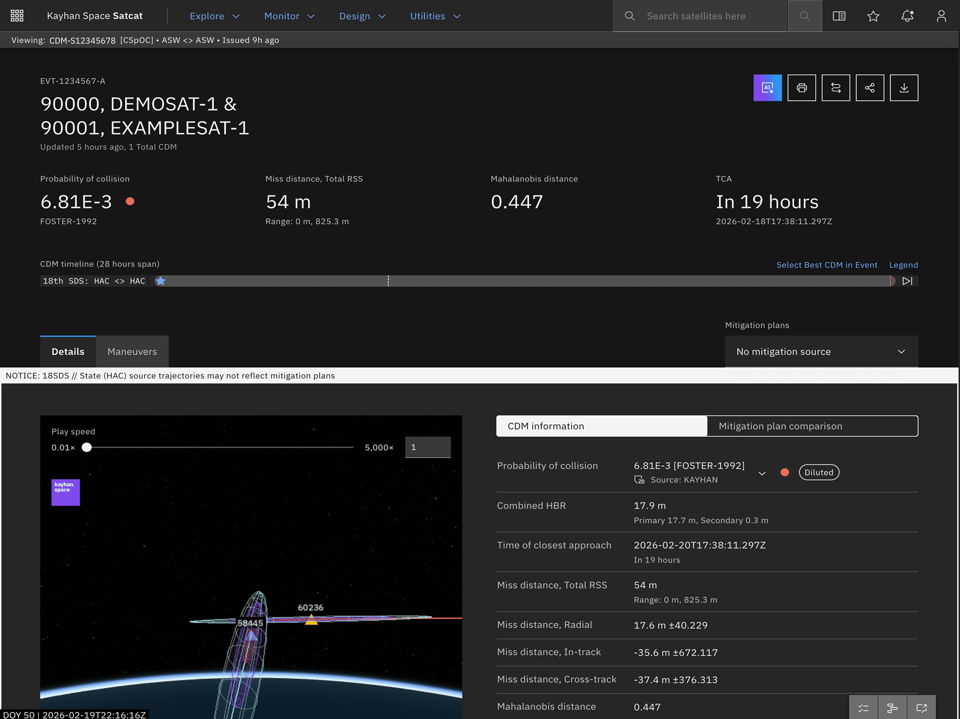Click Select Best CDM in Event link
The width and height of the screenshot is (960, 719).
(x=826, y=264)
